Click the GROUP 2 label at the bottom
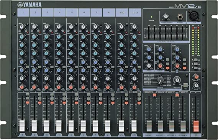Viewport: 218px width, 140px height. (160, 135)
